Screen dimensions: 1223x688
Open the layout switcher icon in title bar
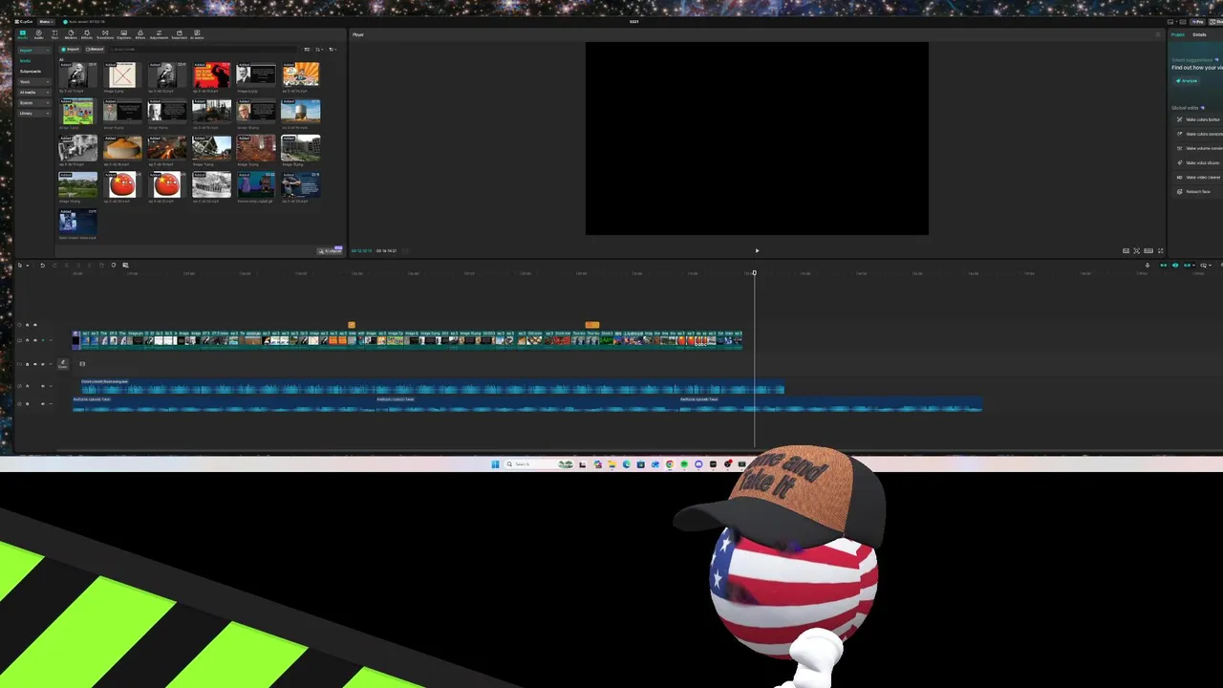(1170, 22)
